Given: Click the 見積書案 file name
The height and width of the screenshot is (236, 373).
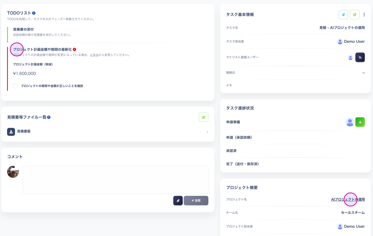Looking at the screenshot, I should pyautogui.click(x=24, y=132).
